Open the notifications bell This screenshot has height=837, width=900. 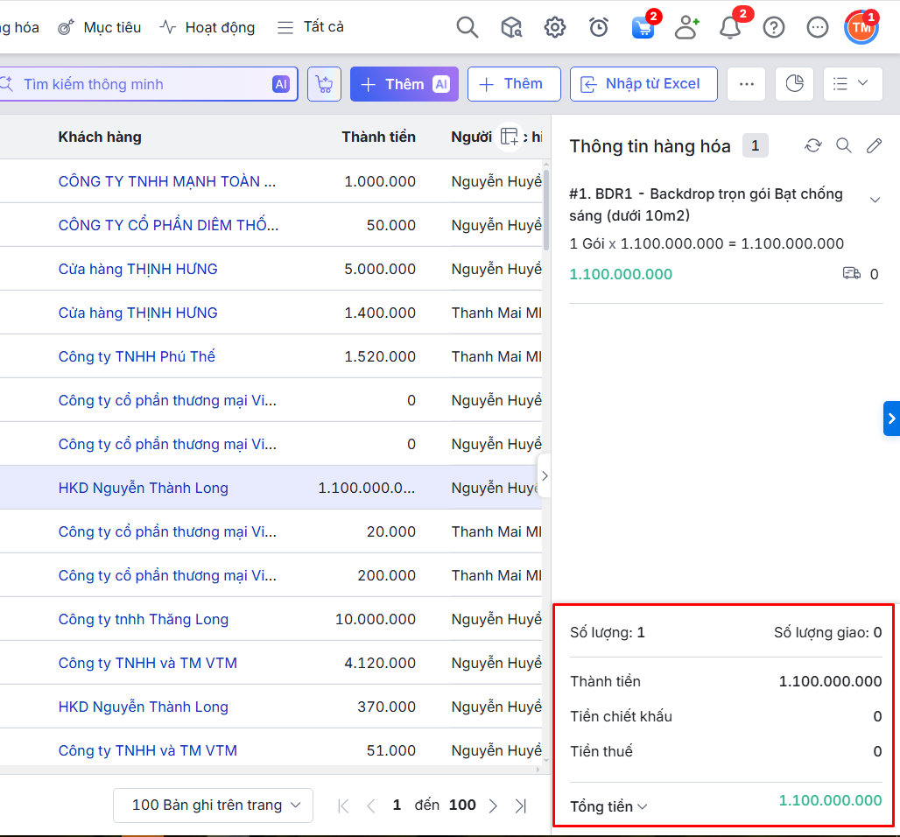tap(730, 27)
